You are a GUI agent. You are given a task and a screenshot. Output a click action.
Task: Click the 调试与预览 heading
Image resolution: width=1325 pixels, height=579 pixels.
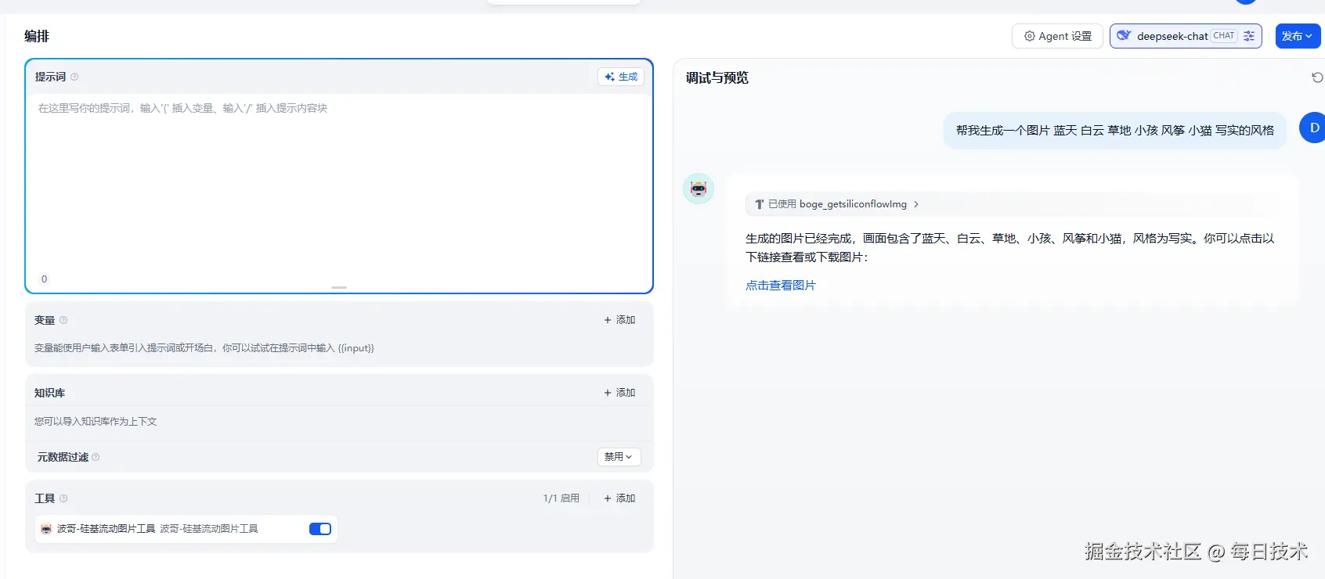click(717, 77)
